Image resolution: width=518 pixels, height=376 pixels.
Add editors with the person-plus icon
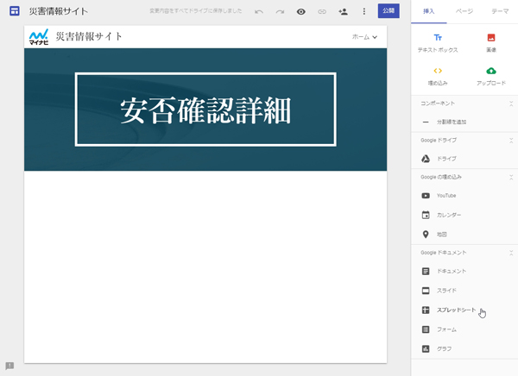pos(343,11)
